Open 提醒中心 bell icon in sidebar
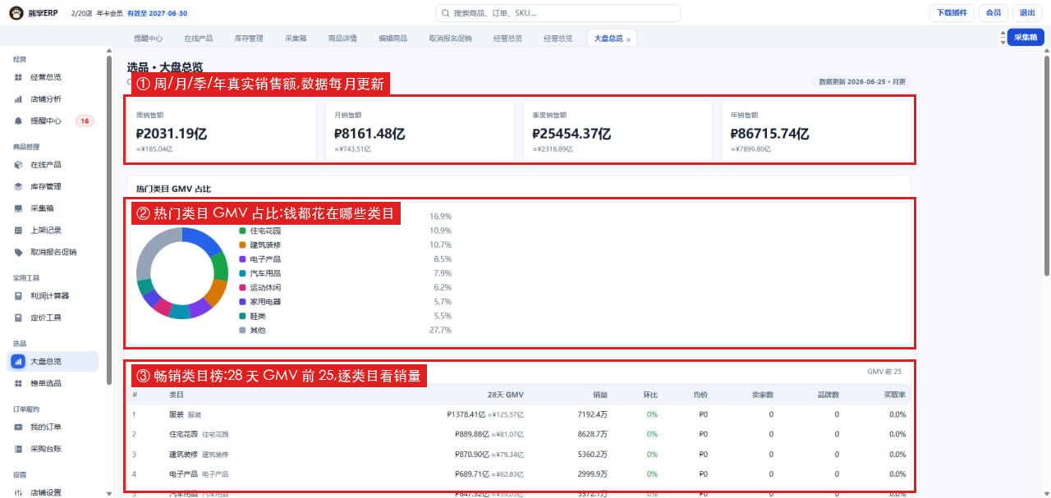The image size is (1051, 498). 18,121
